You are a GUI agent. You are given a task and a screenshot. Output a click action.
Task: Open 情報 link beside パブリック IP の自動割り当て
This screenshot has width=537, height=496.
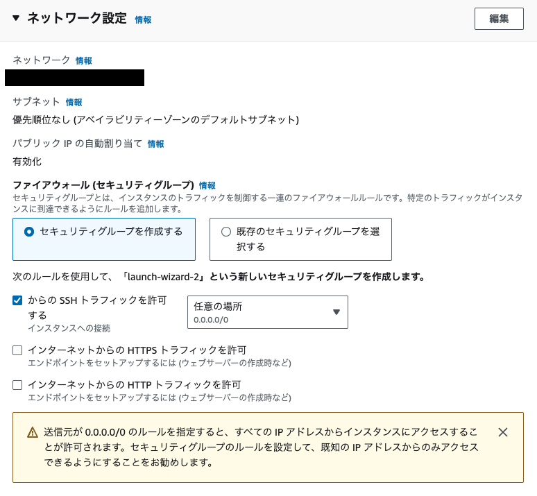pos(155,144)
